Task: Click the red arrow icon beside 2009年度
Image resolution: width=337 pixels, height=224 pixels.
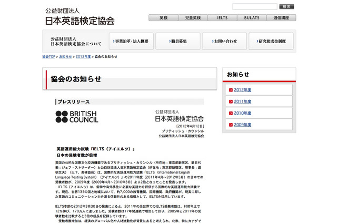Action: click(x=231, y=125)
